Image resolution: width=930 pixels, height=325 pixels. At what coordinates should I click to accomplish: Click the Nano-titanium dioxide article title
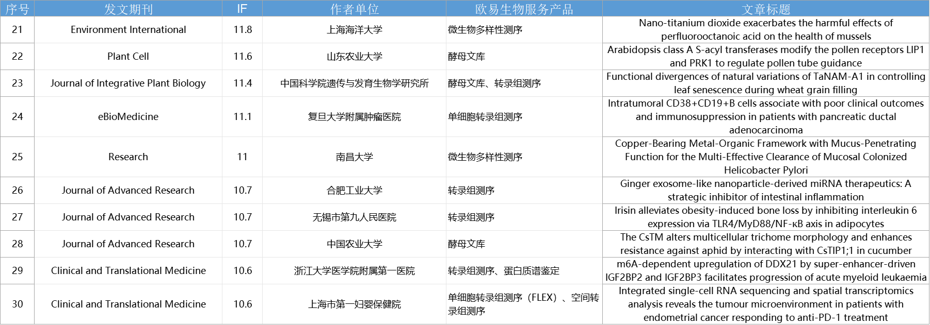766,30
